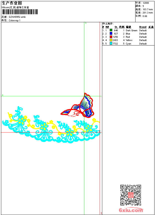Select the Blue thread color swatch

click(x=111, y=33)
